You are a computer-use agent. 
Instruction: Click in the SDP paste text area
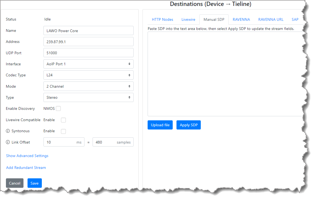(224, 74)
